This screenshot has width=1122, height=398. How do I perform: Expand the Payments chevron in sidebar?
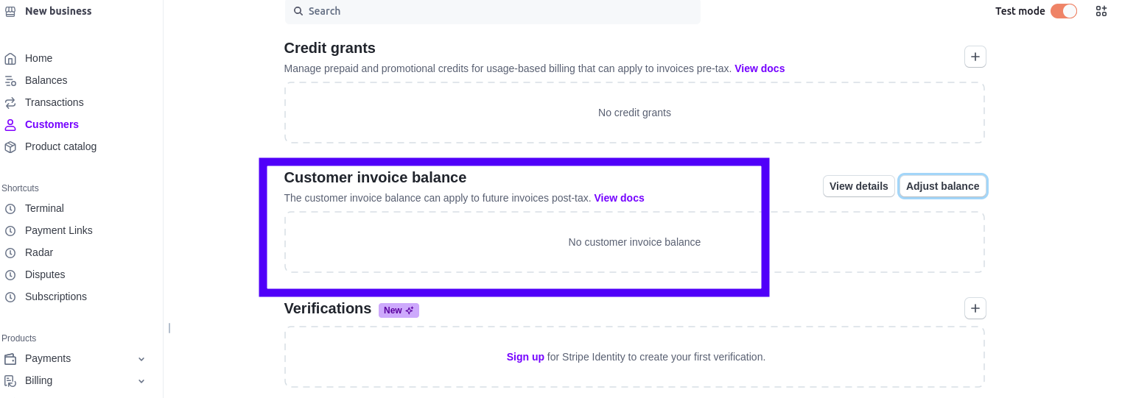click(x=141, y=359)
